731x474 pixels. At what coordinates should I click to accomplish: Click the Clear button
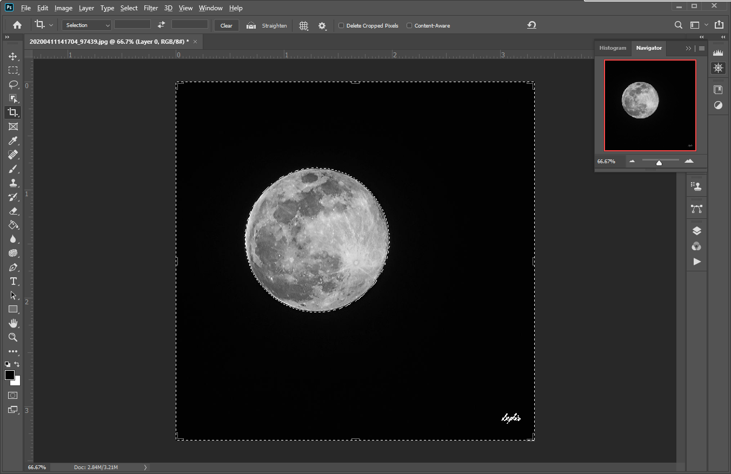pos(227,25)
